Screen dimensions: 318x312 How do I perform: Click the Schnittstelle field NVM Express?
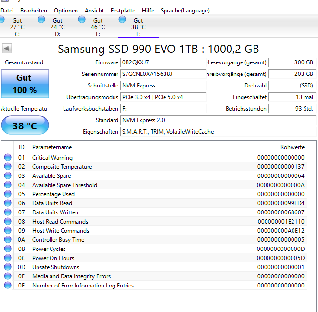[164, 86]
